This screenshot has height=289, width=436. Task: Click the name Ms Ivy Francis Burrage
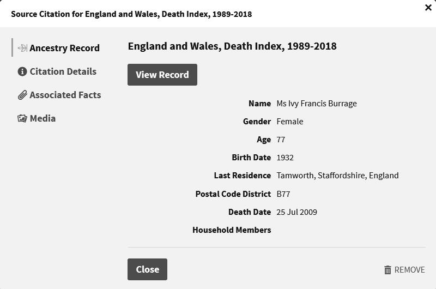click(317, 104)
